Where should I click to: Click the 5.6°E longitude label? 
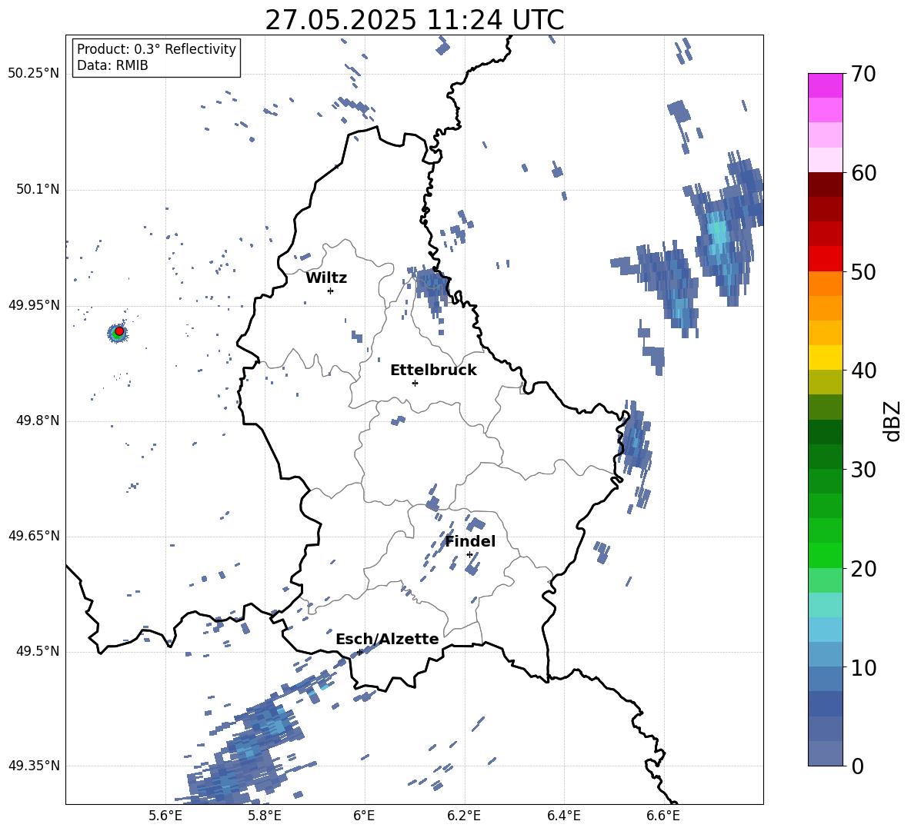(165, 816)
